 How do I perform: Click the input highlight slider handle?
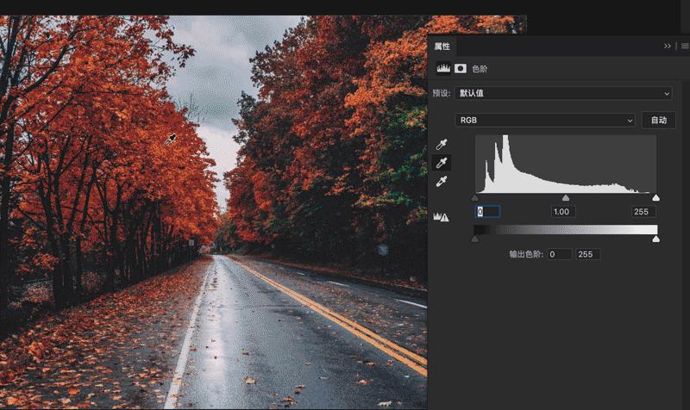pos(655,197)
